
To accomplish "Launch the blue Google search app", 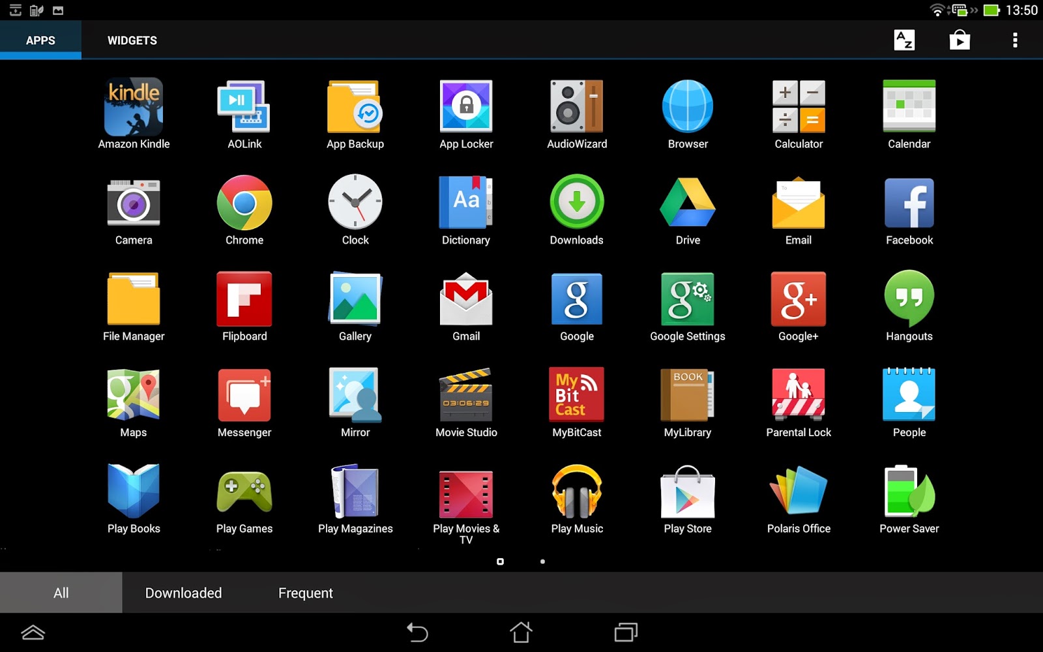I will point(577,306).
